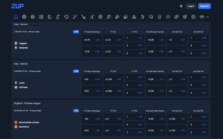Image resolution: width=223 pixels, height=139 pixels.
Task: Pick over 2.25 at 1.97
Action: click(113, 79)
